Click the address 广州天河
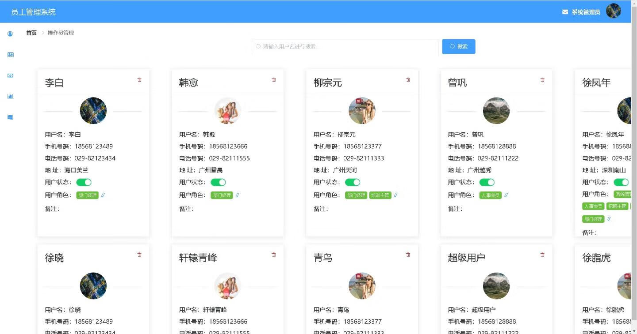Viewport: 637px width, 334px height. click(x=345, y=170)
